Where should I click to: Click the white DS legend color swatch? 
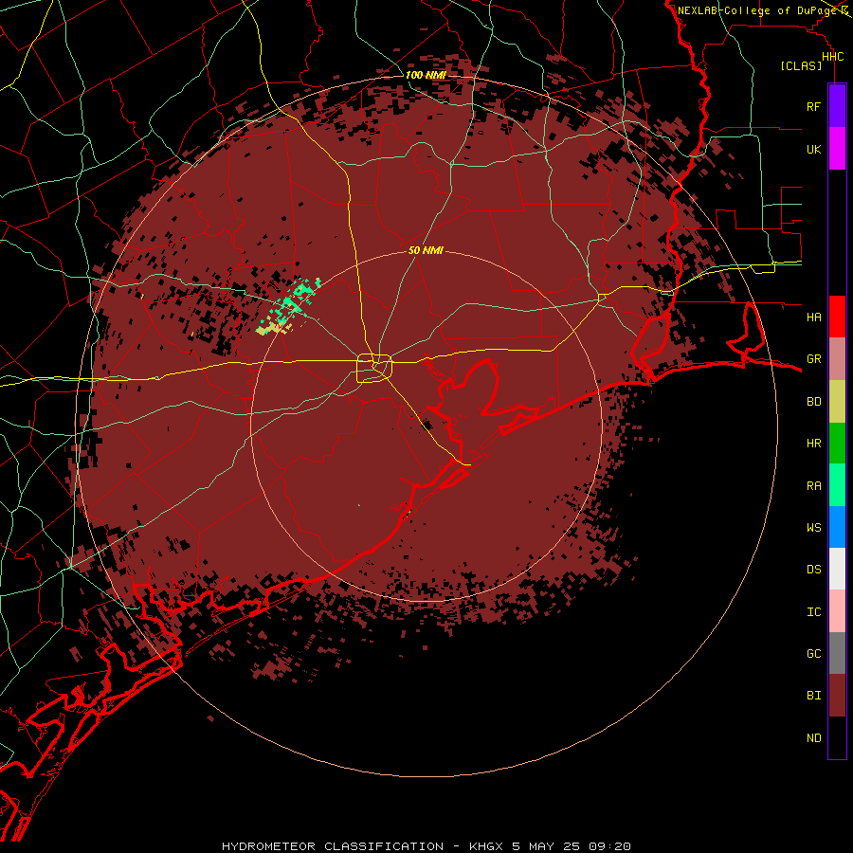point(837,569)
